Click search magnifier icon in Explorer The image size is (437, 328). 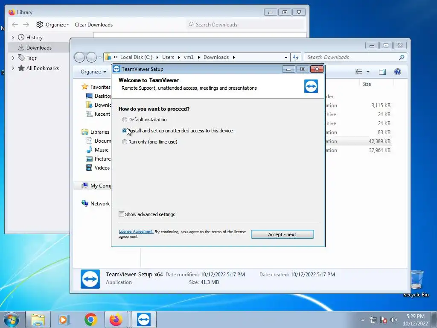click(x=402, y=57)
